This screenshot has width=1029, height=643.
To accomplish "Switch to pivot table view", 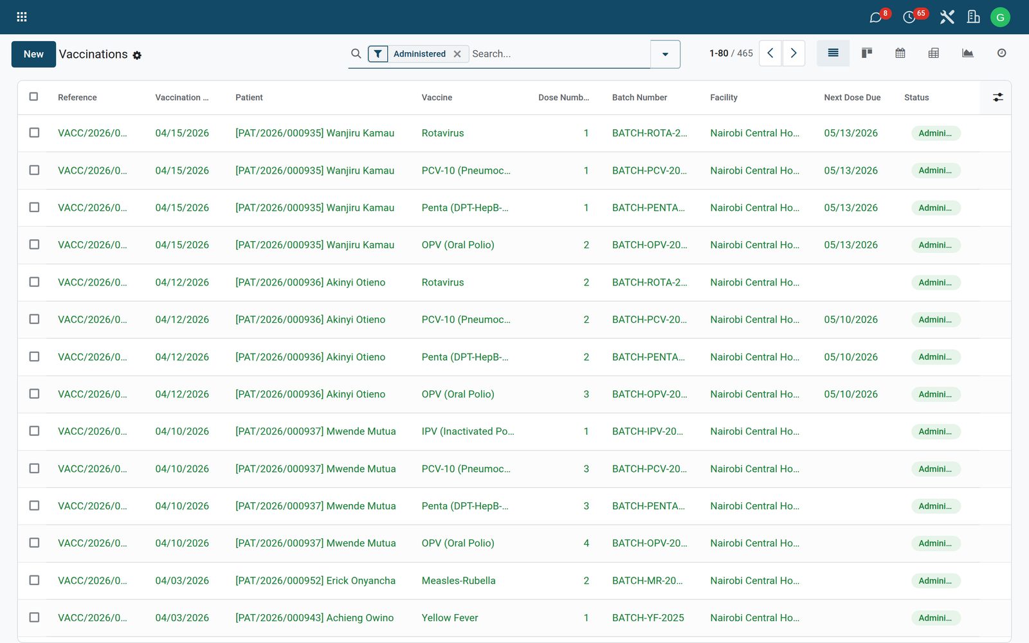I will (934, 53).
